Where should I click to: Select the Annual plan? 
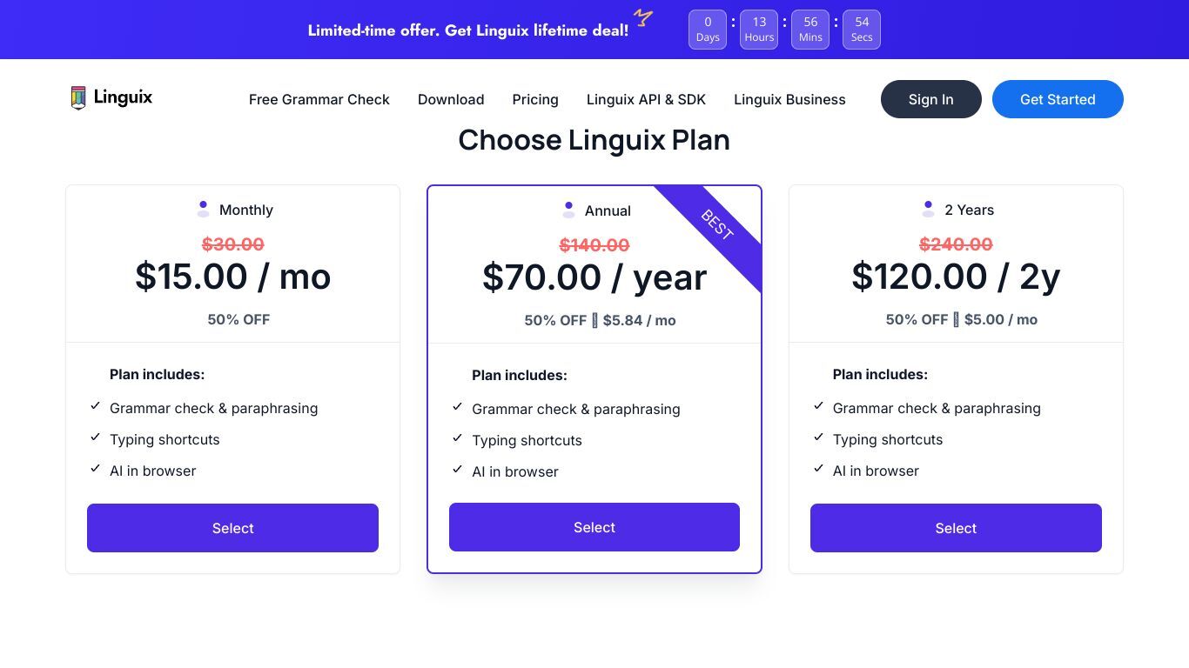pos(594,527)
